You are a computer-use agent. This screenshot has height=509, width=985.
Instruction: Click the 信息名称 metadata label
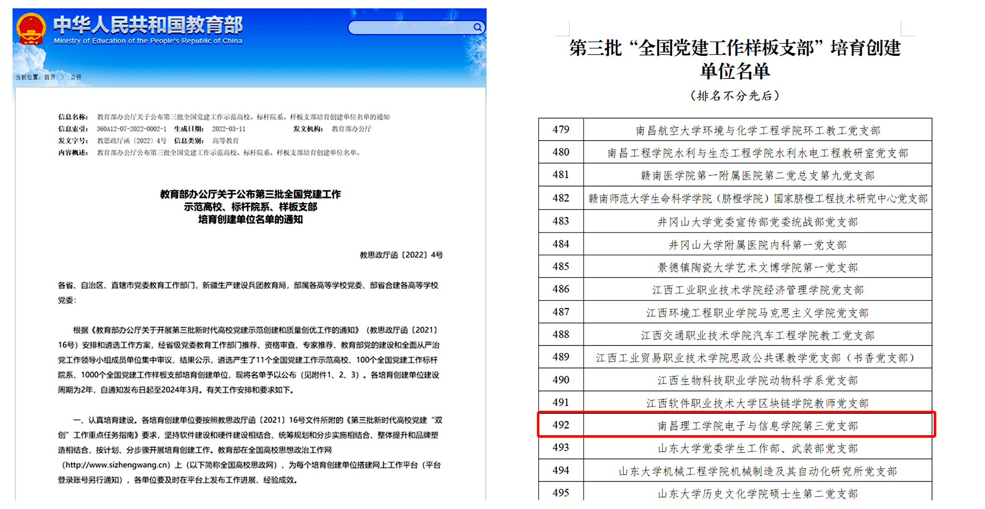73,117
